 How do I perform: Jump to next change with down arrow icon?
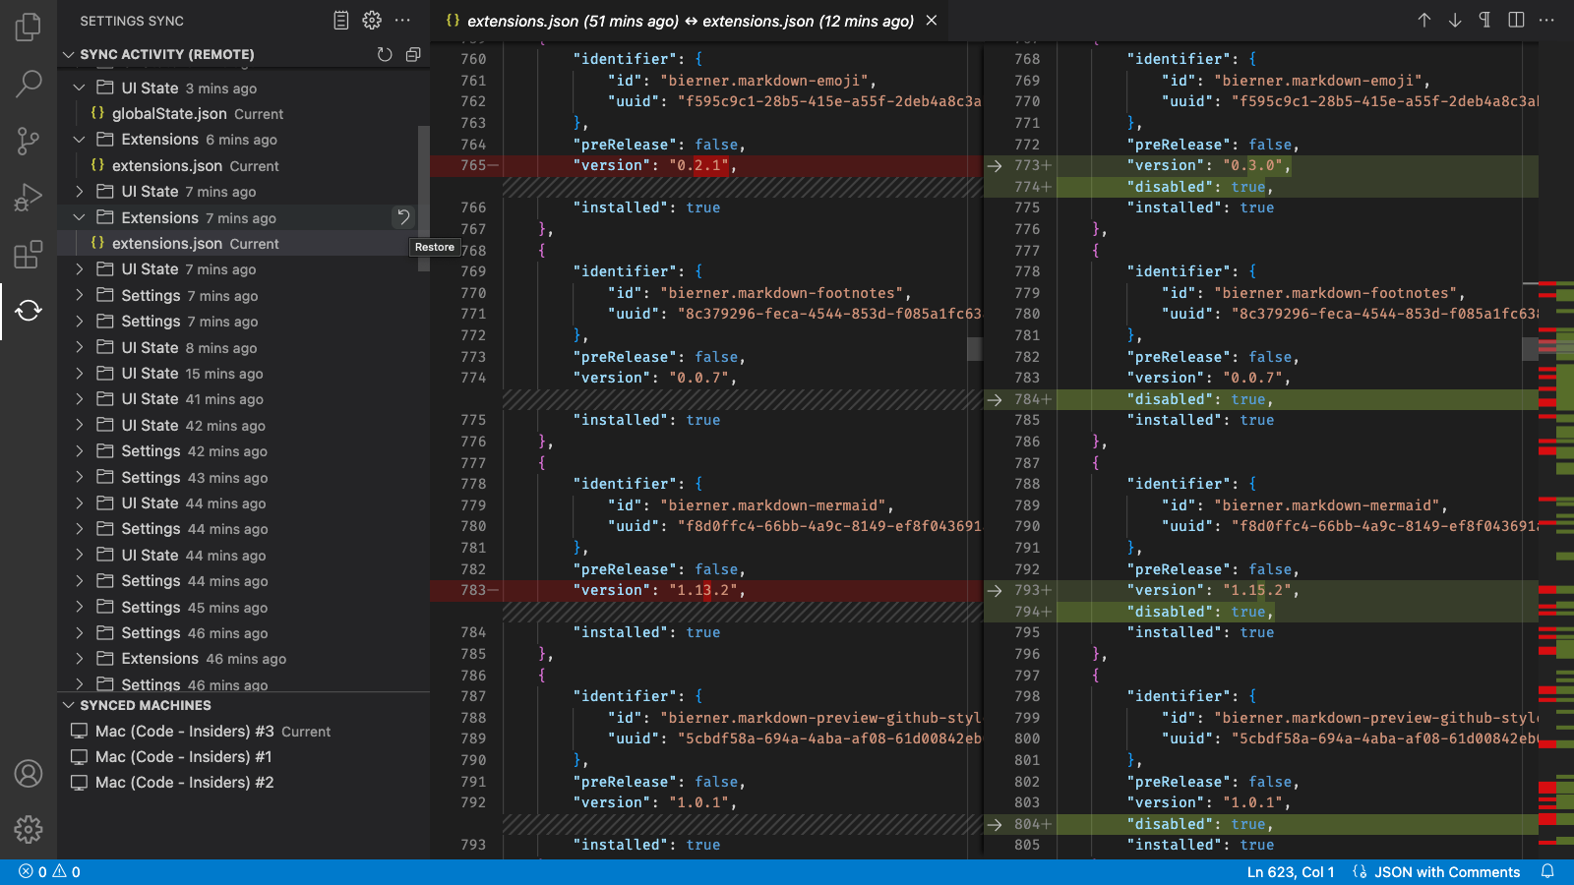[1454, 20]
